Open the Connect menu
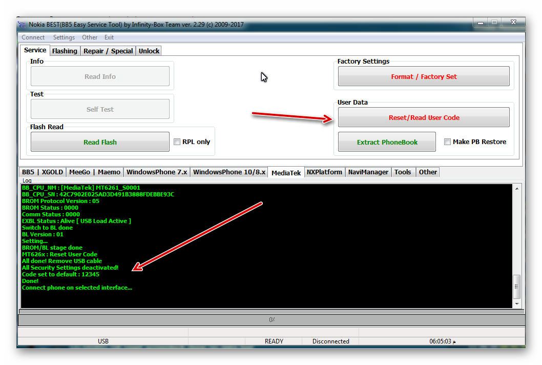Screen dimensions: 542x365 pyautogui.click(x=33, y=37)
